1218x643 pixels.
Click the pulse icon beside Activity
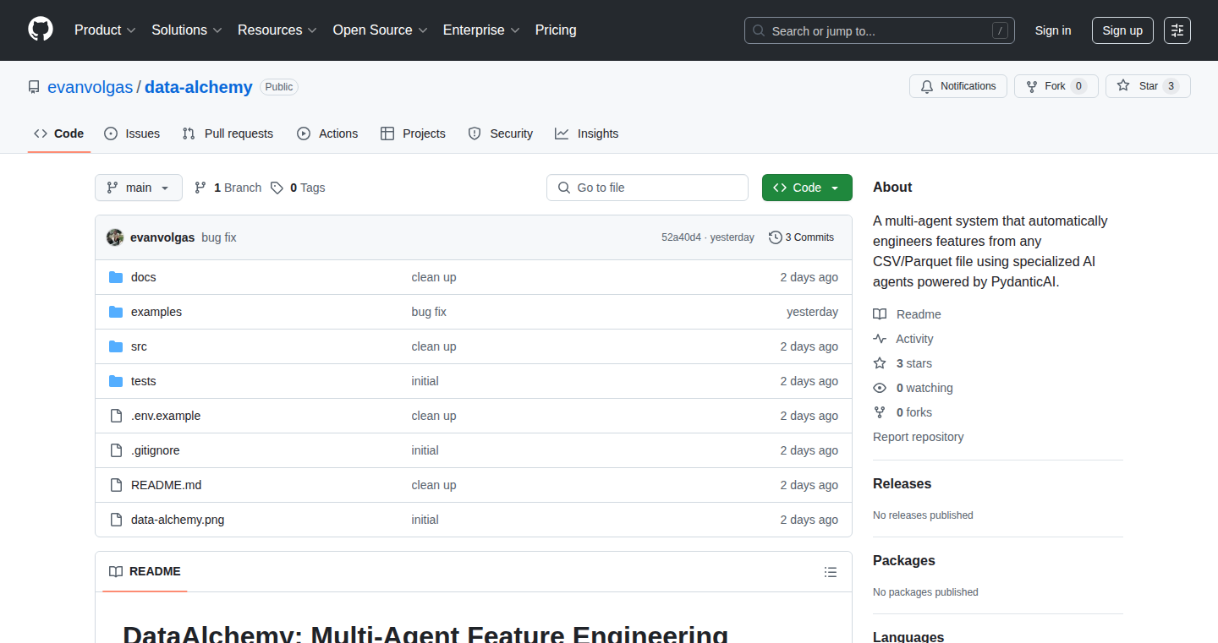tap(880, 339)
